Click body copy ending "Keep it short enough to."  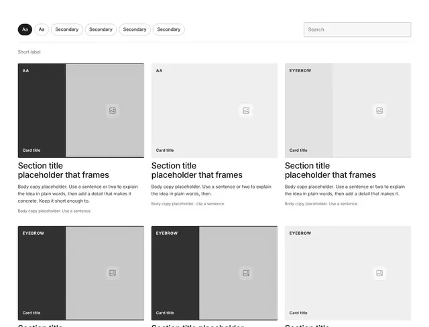(x=78, y=194)
